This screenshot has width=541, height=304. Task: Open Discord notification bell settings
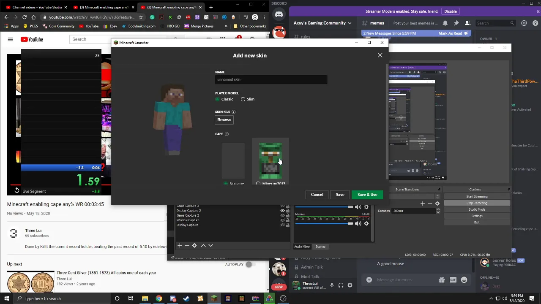tap(445, 23)
